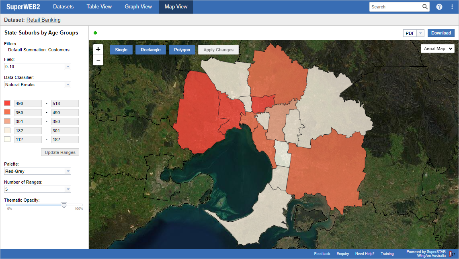The image size is (459, 259).
Task: Switch to the Graph View tab
Action: pyautogui.click(x=138, y=7)
